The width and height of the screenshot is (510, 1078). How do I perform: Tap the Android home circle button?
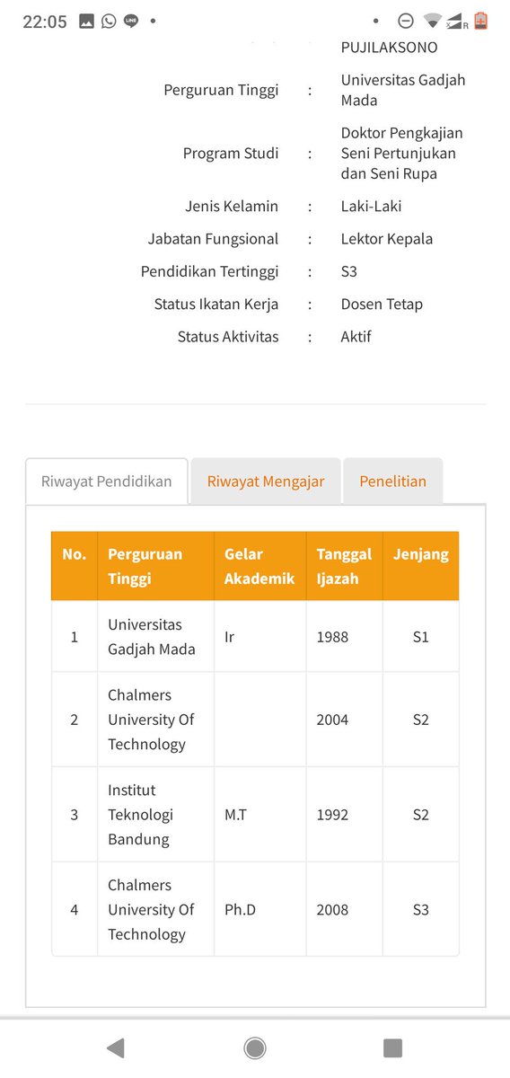click(255, 1047)
